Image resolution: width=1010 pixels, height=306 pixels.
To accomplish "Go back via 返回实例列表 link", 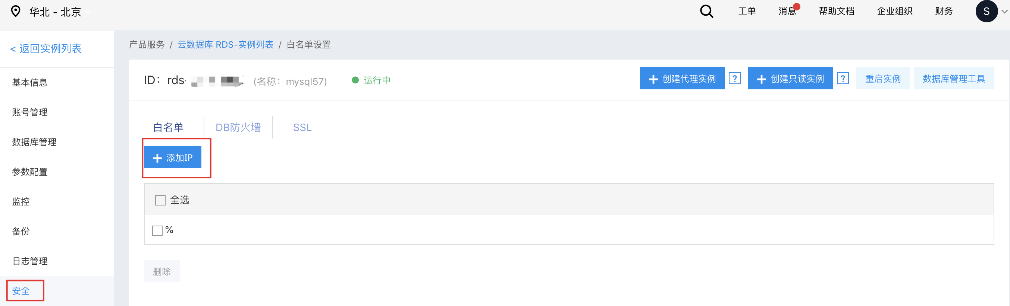I will (46, 48).
